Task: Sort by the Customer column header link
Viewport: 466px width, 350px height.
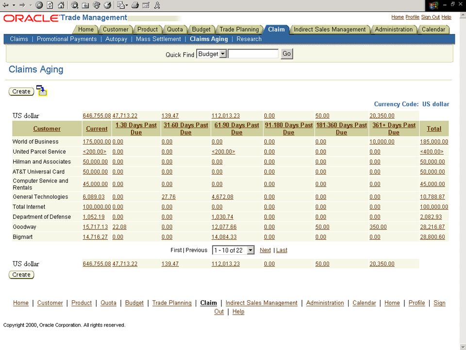Action: click(47, 128)
